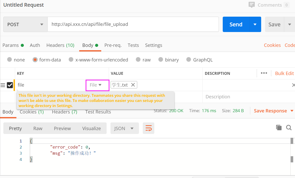Uncheck the file key row checkbox
This screenshot has height=178, width=295.
[x=10, y=85]
